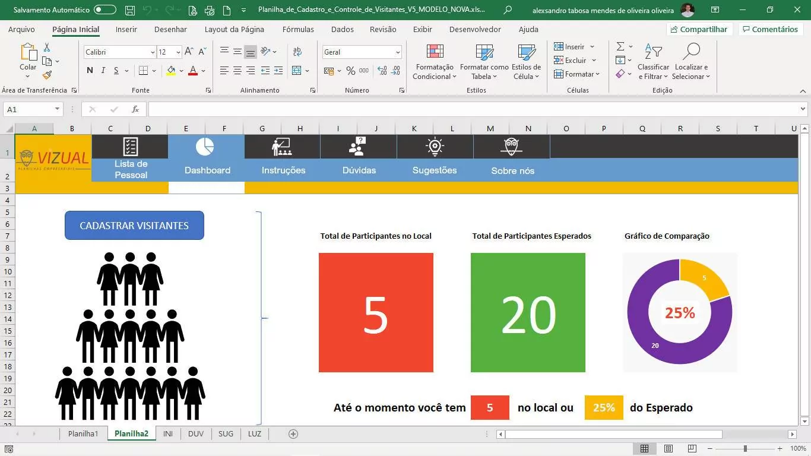The height and width of the screenshot is (456, 811).
Task: Click the Merge and Center icon
Action: point(297,71)
